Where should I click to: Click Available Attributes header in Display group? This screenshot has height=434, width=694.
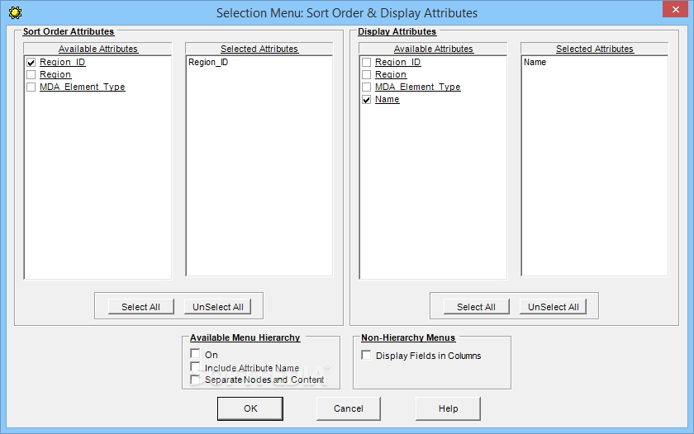(433, 49)
